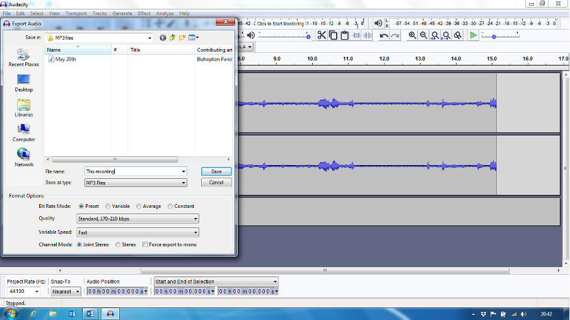Open Desktop location in sidebar
Screen dimensions: 570x320
click(23, 83)
